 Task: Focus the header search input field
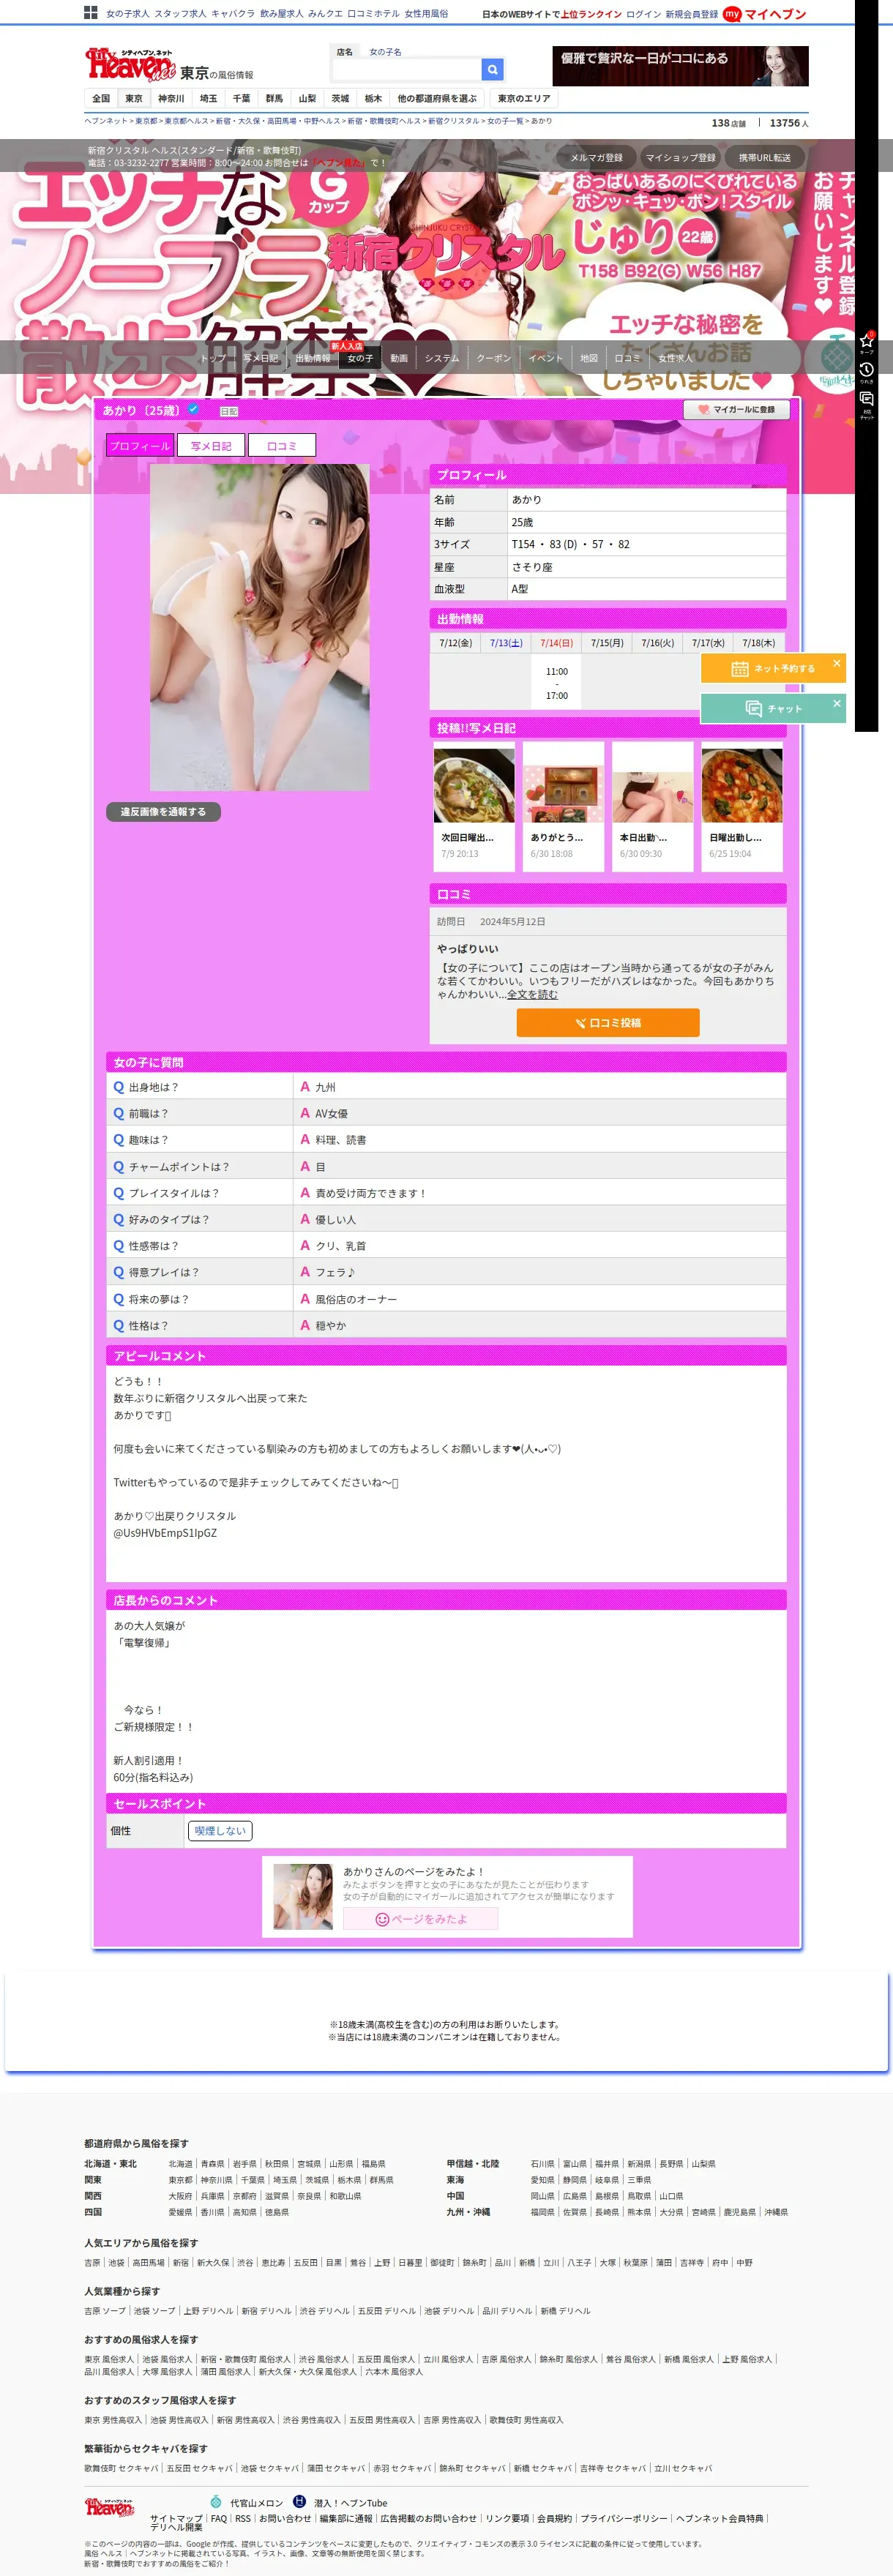coord(406,69)
